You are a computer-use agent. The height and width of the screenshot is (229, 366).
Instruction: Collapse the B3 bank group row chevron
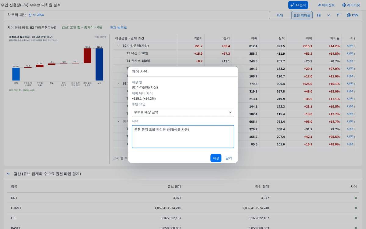click(x=119, y=121)
